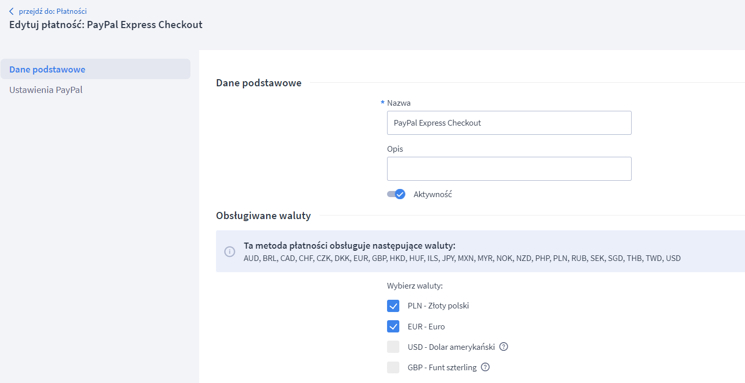Click into the Opis text field

coord(509,169)
